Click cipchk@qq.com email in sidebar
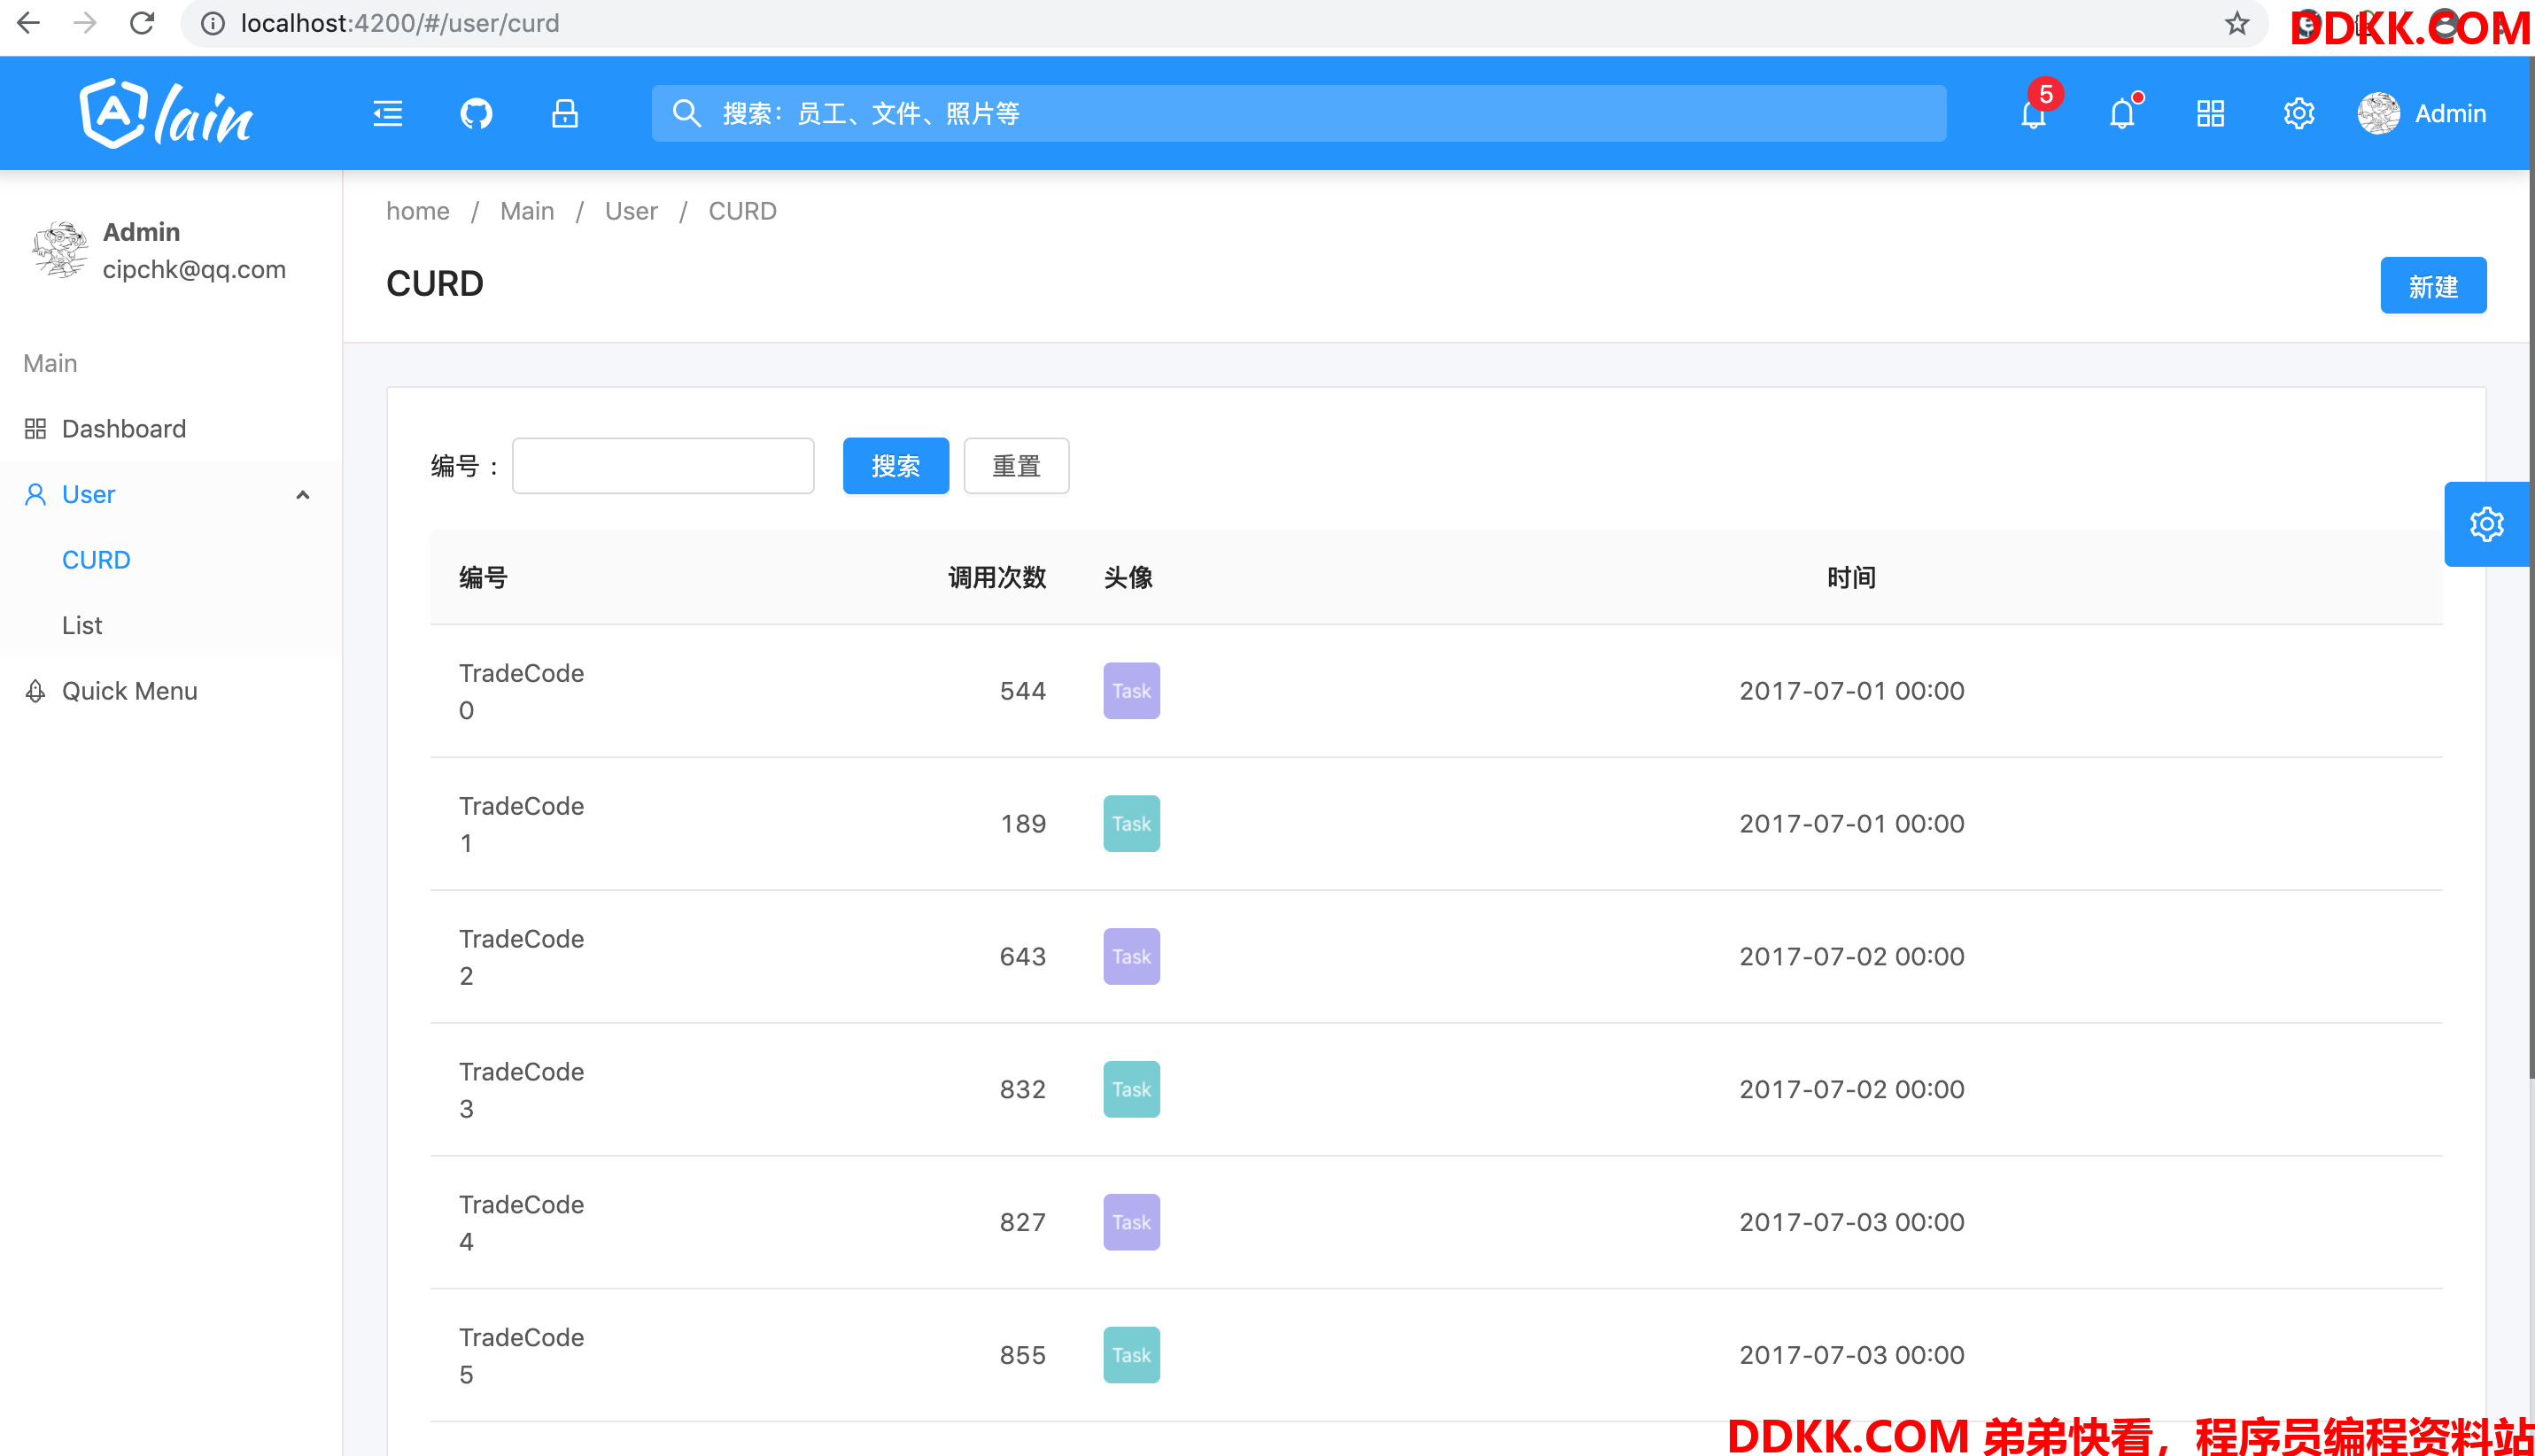 [194, 269]
